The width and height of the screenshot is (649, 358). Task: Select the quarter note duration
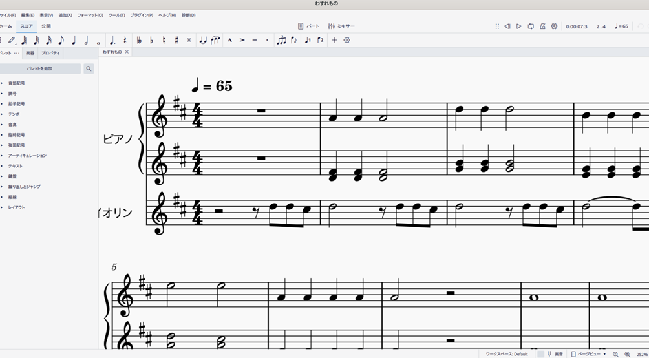tap(74, 40)
